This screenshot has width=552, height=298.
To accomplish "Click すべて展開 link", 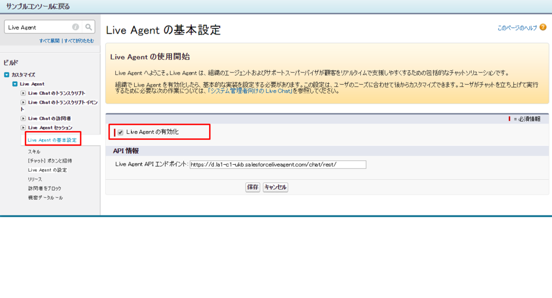I will [49, 41].
